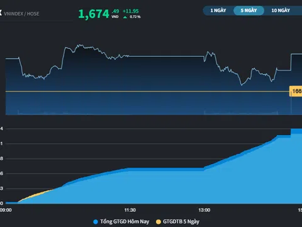Image resolution: width=302 pixels, height=227 pixels.
Task: Click the 1,674 index value
Action: (94, 14)
